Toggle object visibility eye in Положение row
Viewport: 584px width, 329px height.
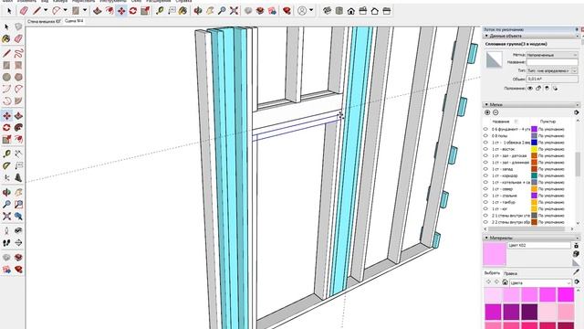(x=530, y=89)
